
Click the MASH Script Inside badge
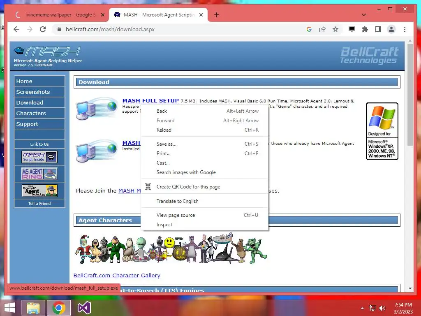pyautogui.click(x=39, y=157)
